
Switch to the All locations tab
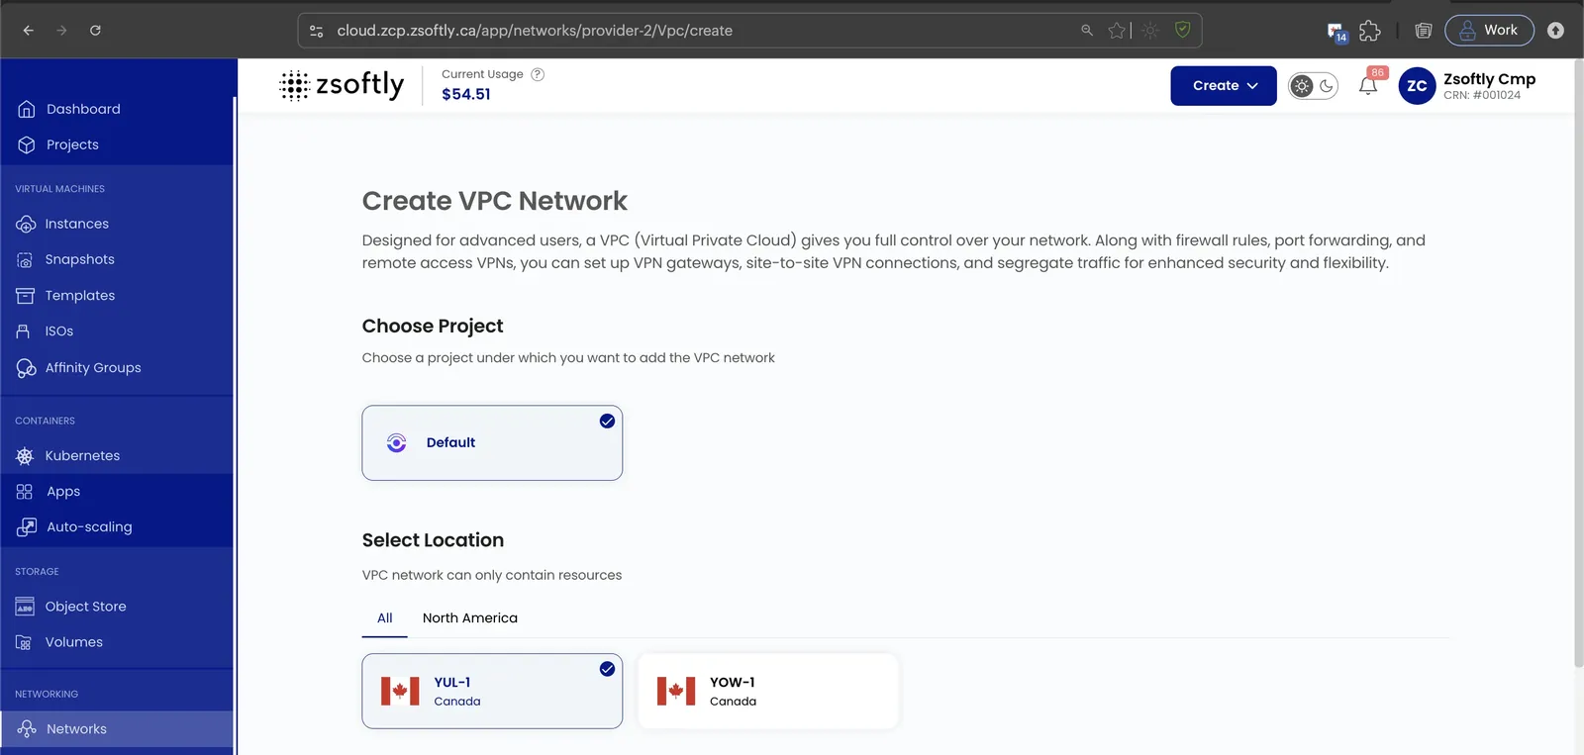tap(385, 618)
